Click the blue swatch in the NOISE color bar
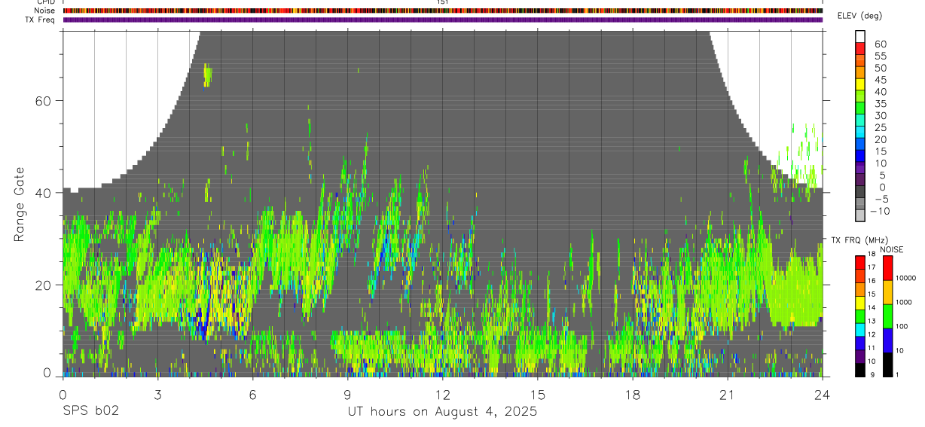 click(888, 340)
